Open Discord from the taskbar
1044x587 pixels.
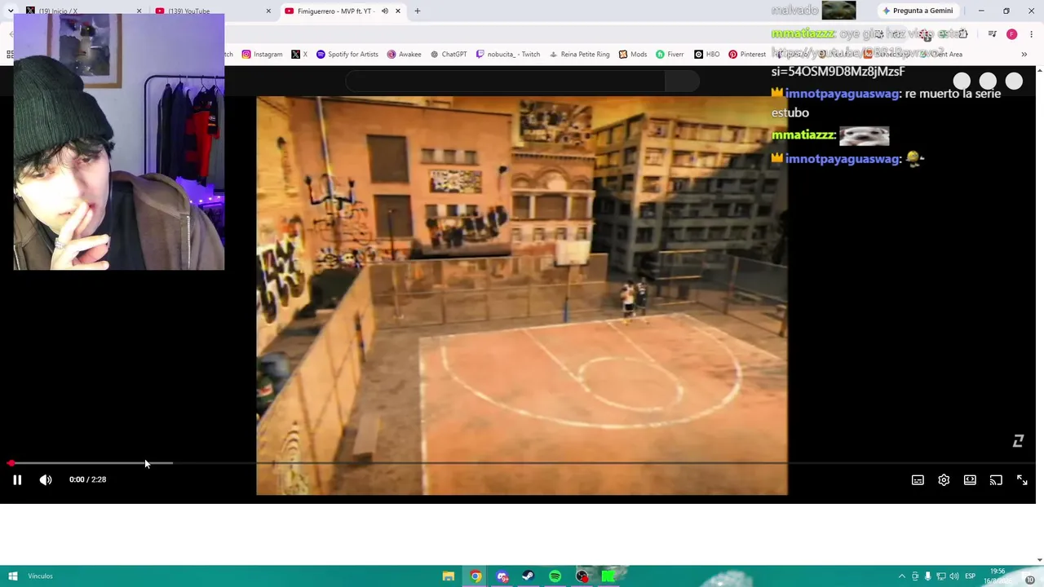pos(502,576)
